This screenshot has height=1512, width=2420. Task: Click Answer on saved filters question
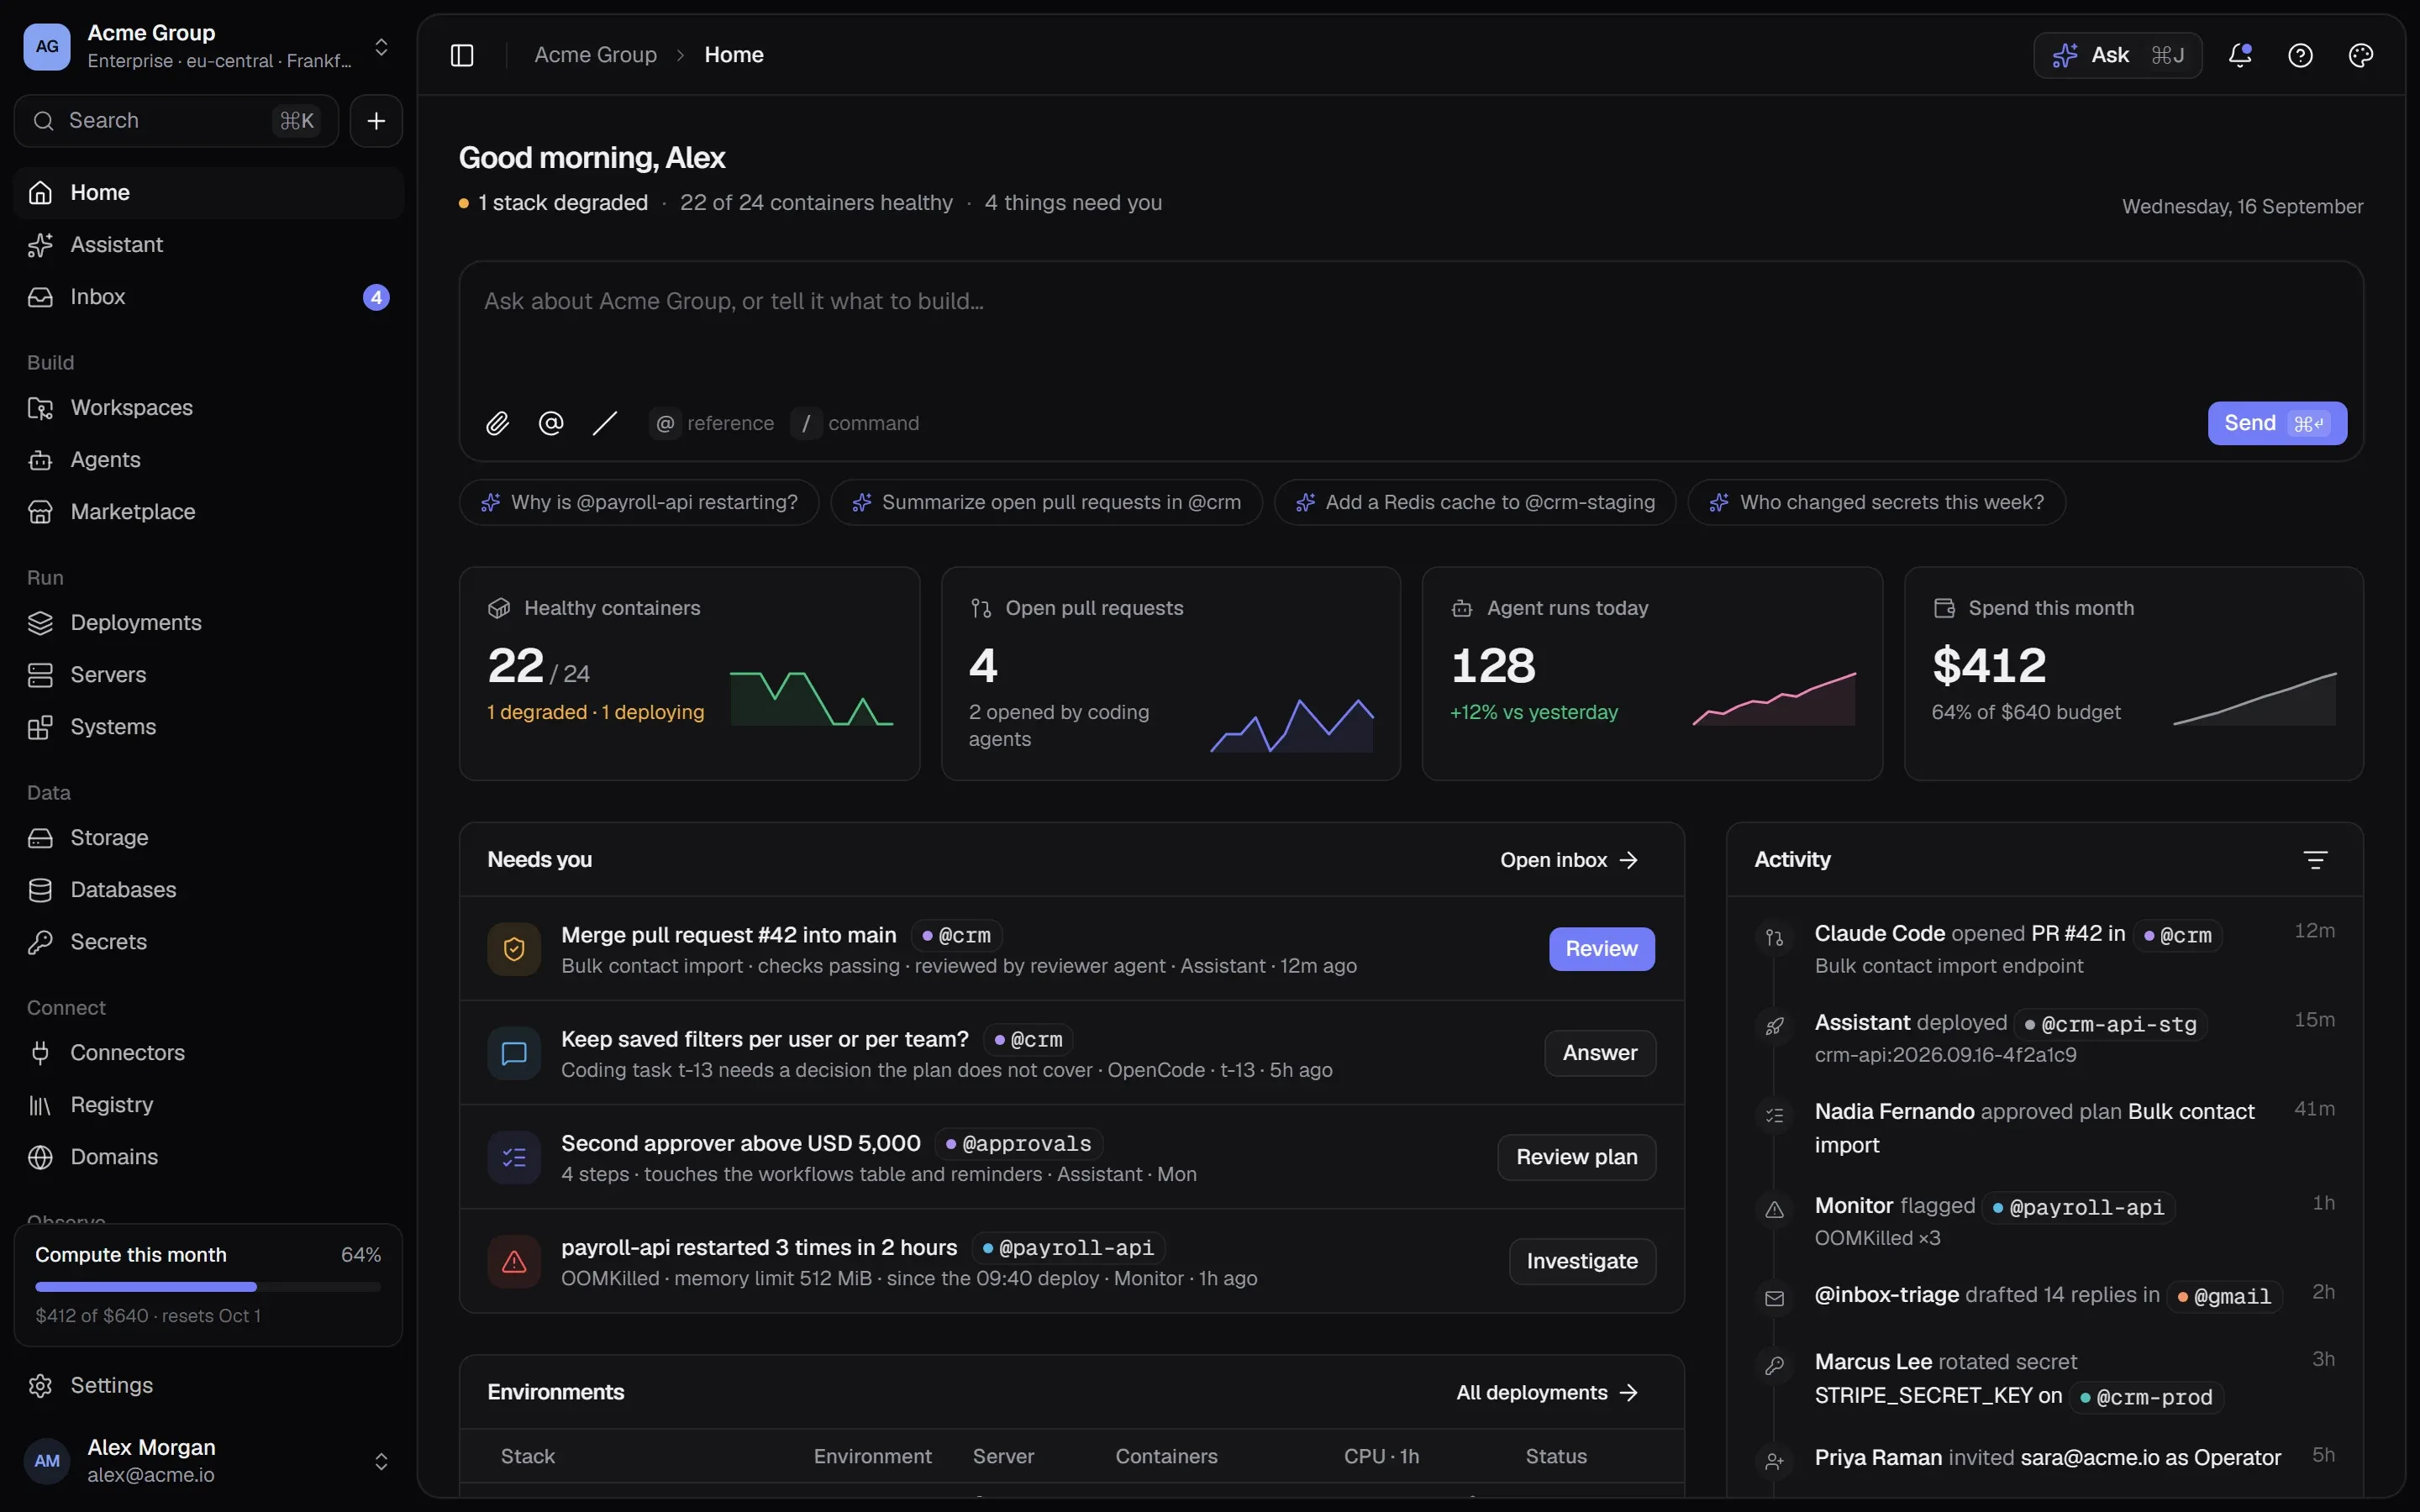click(x=1600, y=1053)
